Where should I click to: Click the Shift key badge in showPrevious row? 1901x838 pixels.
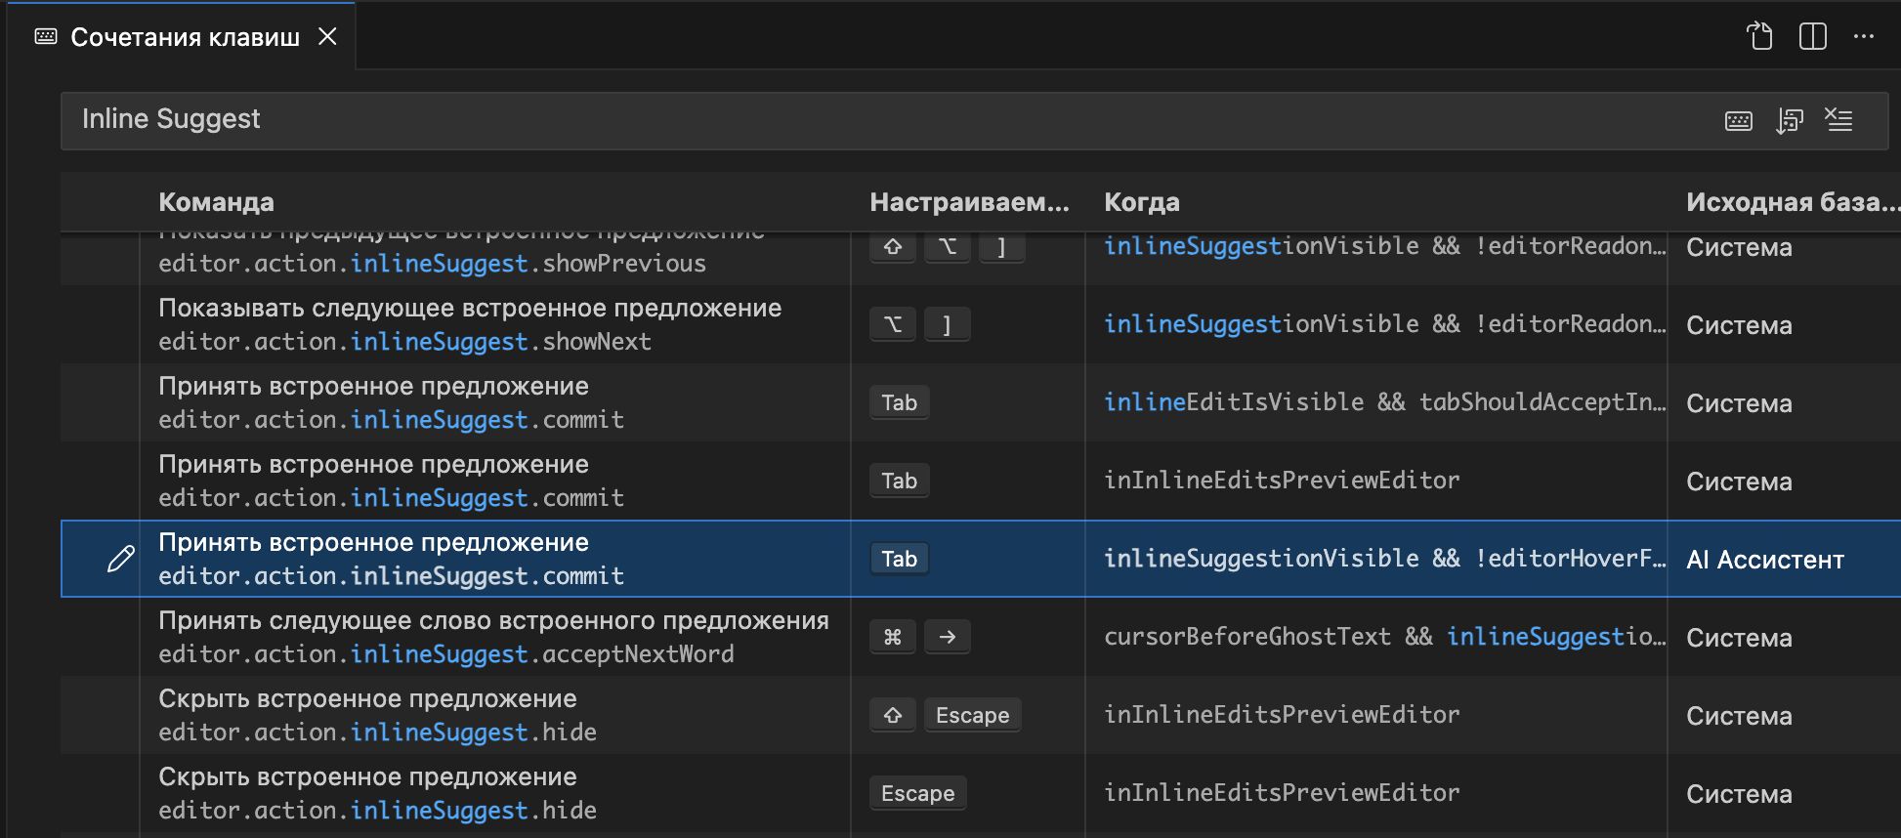pyautogui.click(x=893, y=248)
